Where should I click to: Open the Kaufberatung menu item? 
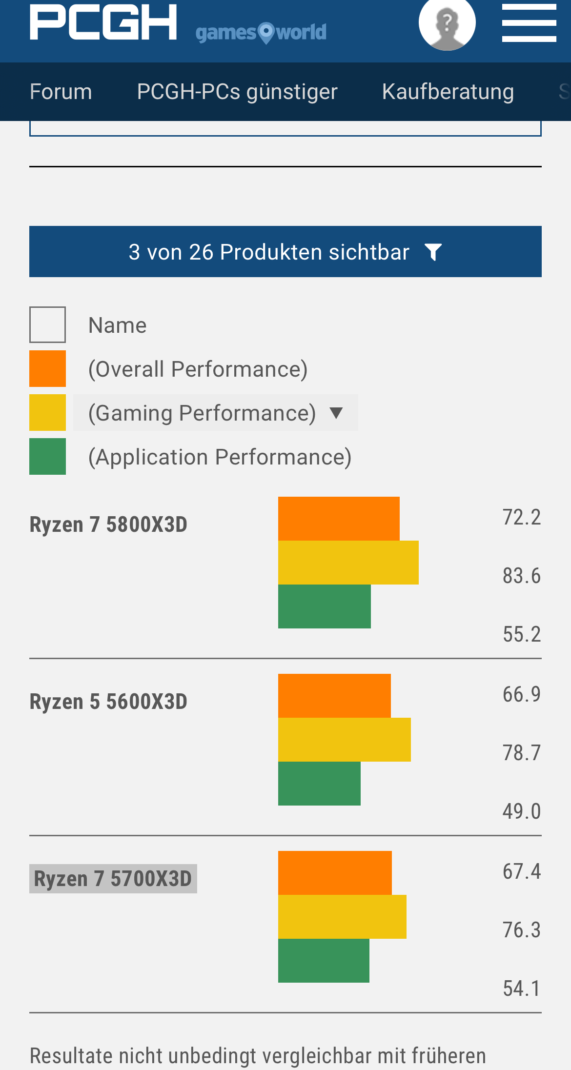click(448, 92)
